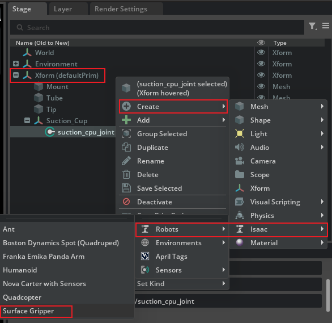The image size is (332, 323).
Task: Open the Robots submenu
Action: coord(182,229)
